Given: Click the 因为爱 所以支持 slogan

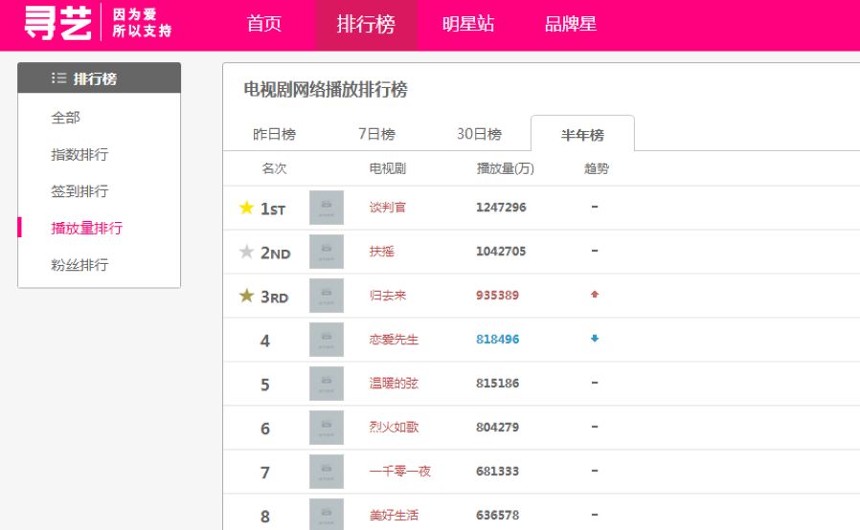Looking at the screenshot, I should [142, 22].
